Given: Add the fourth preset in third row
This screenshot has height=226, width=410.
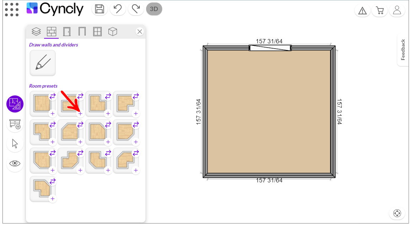Looking at the screenshot, I should click(136, 170).
